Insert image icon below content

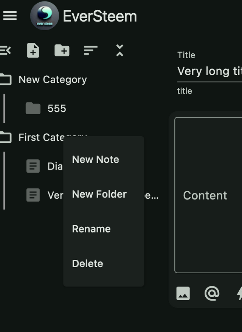point(183,293)
